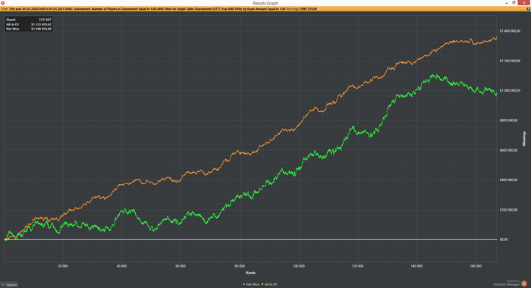Click the $200 000,00 axis label
This screenshot has height=288, width=531.
point(509,210)
